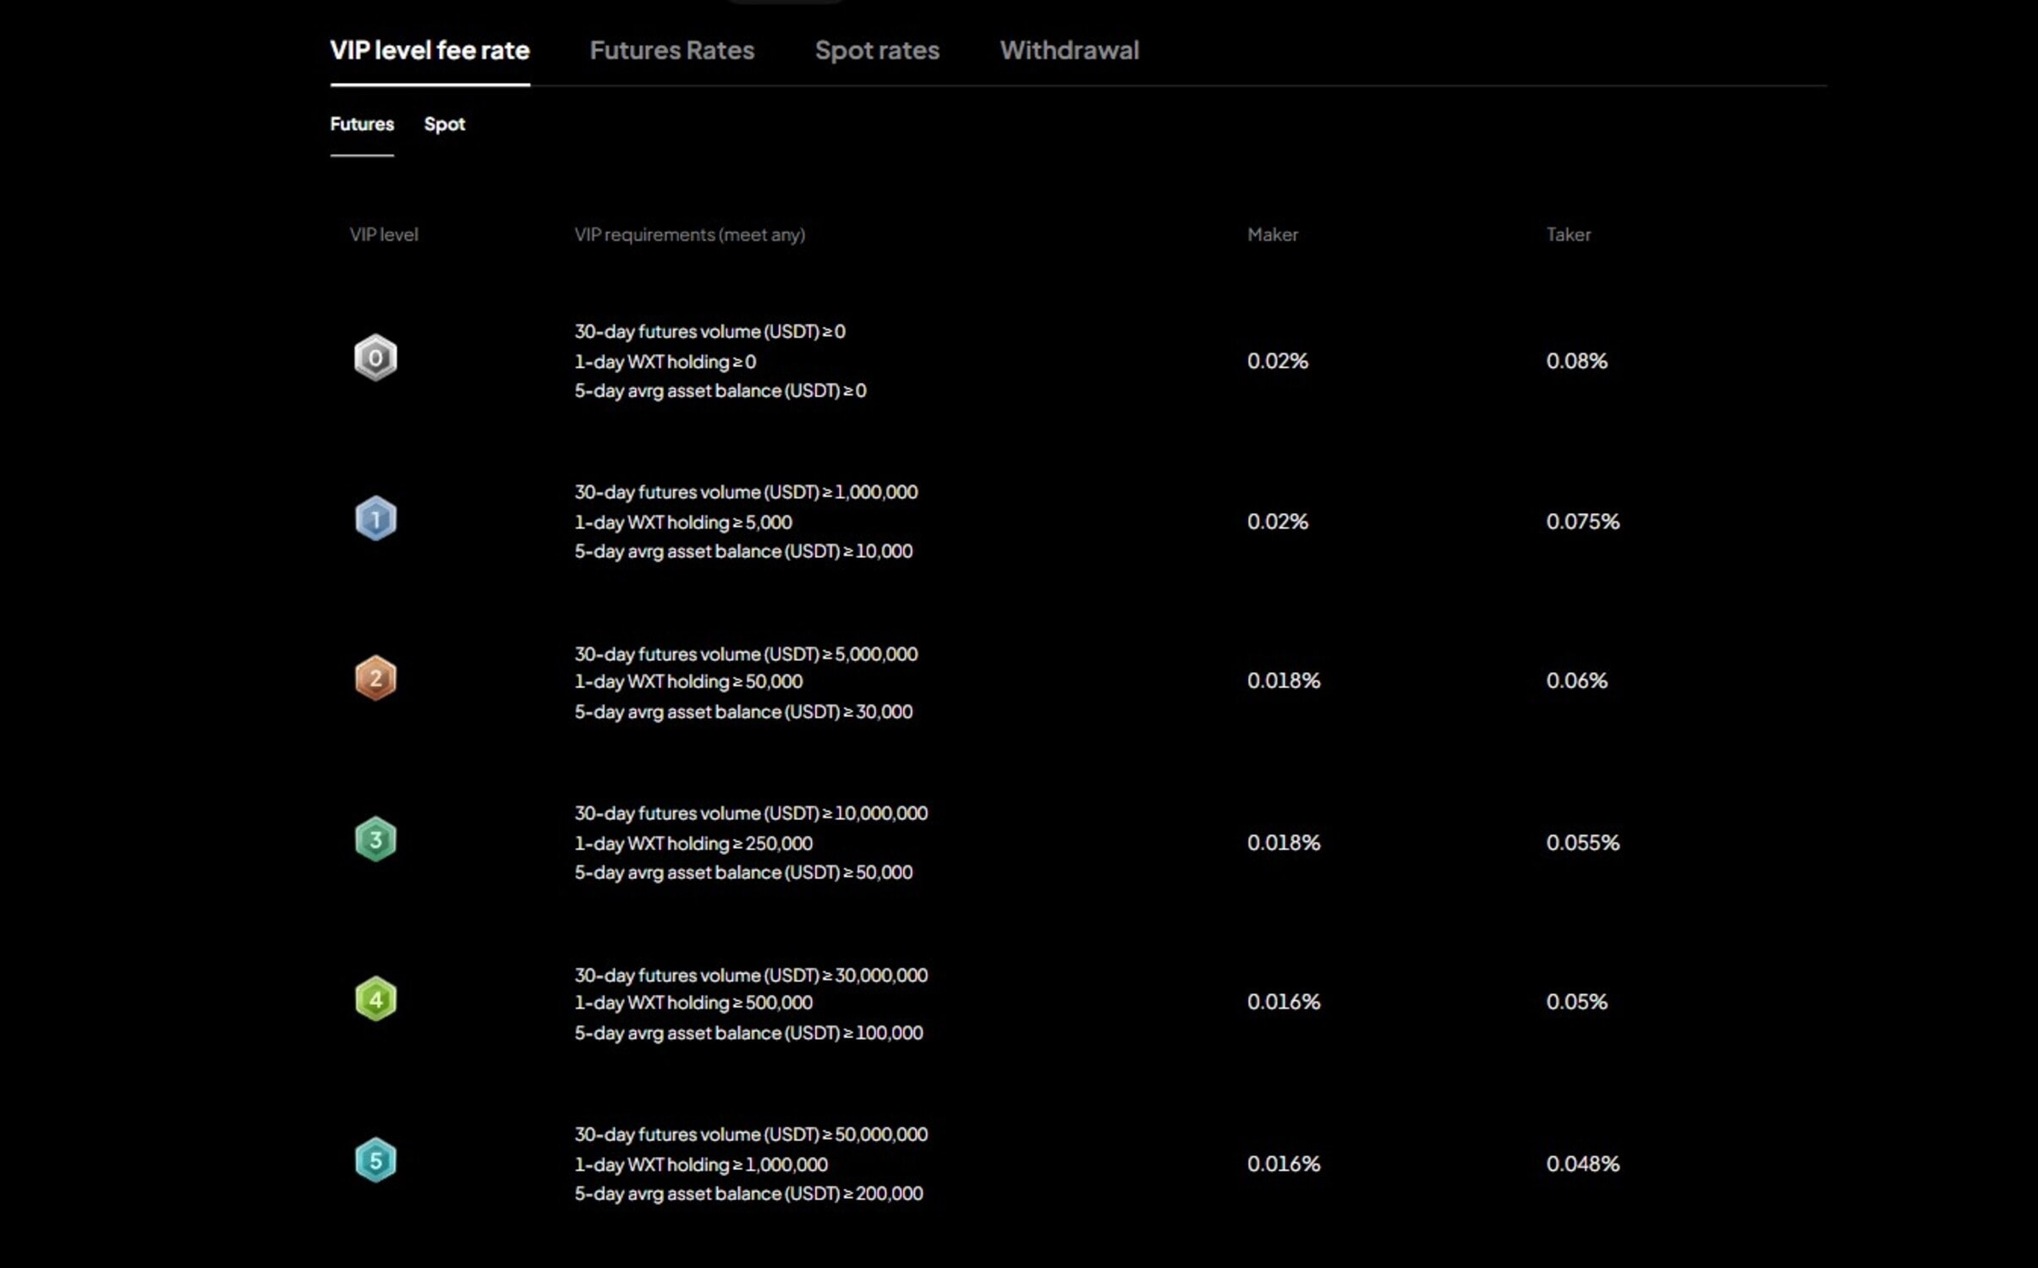
Task: Click the 1-day WXT holding ≥ 5,000 text
Action: pos(683,522)
